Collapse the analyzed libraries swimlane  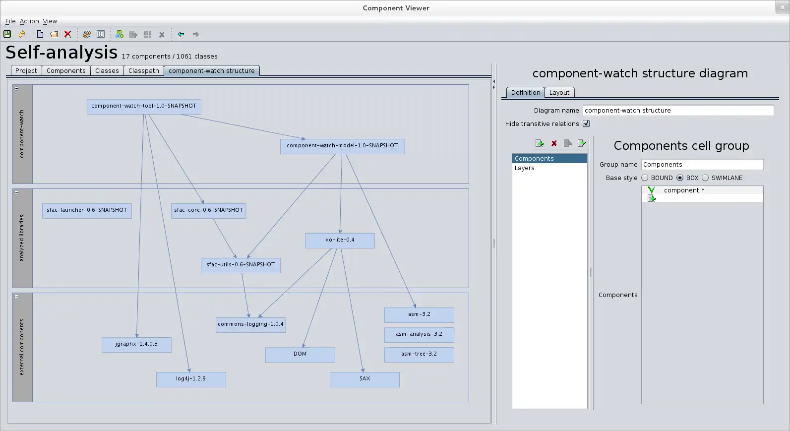[x=16, y=192]
